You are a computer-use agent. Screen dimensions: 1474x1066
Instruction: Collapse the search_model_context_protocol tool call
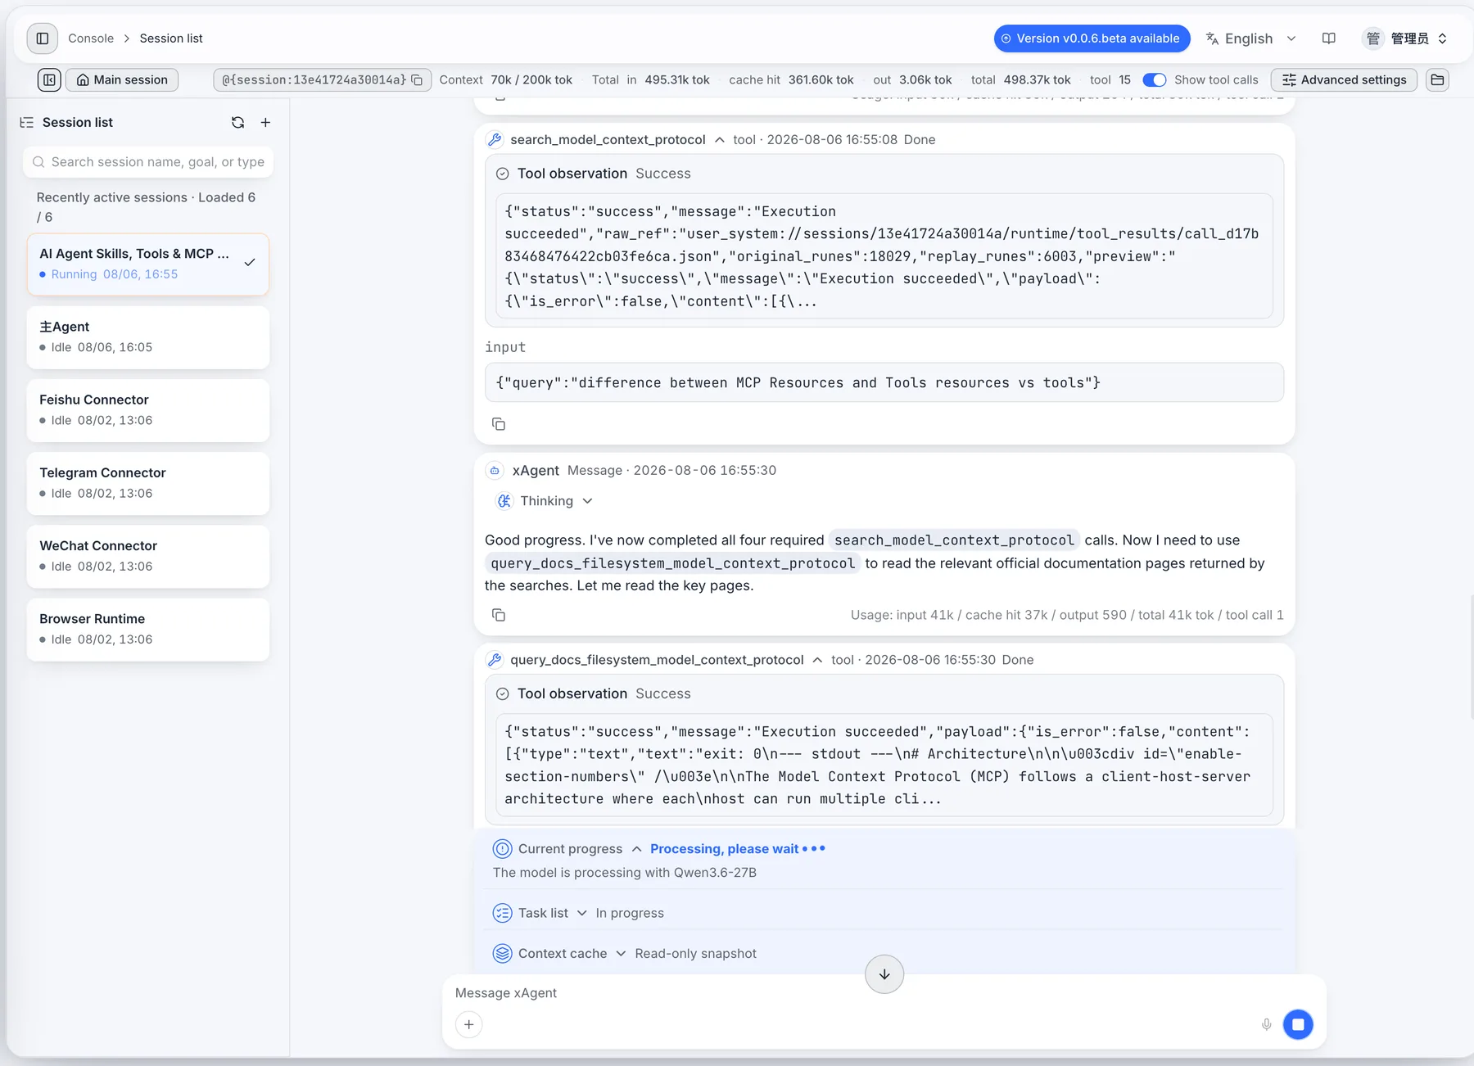point(720,139)
